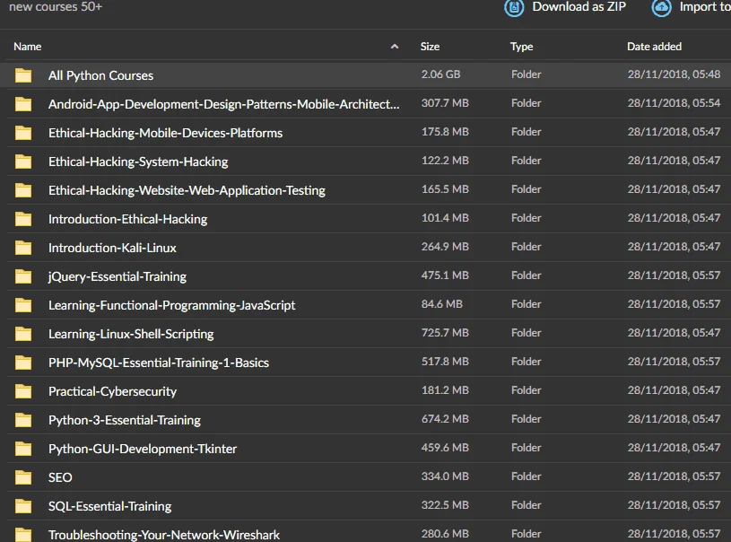Select Practical-Cybersecurity name

click(x=112, y=391)
